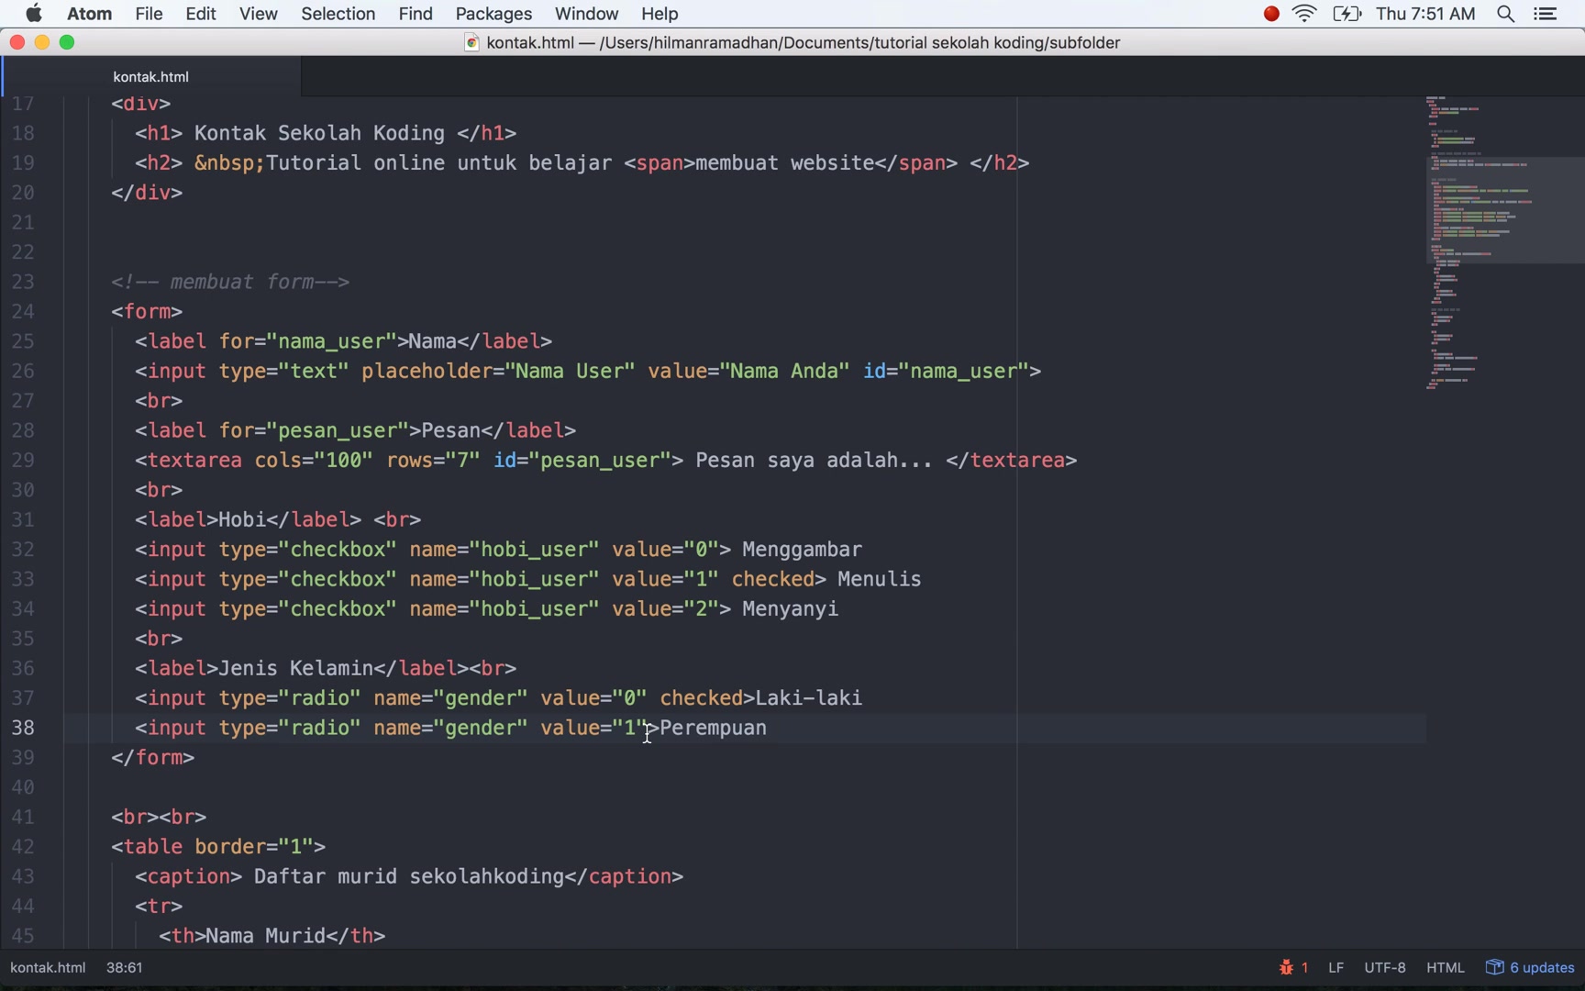Open the UTF-8 encoding selector

[x=1384, y=967]
